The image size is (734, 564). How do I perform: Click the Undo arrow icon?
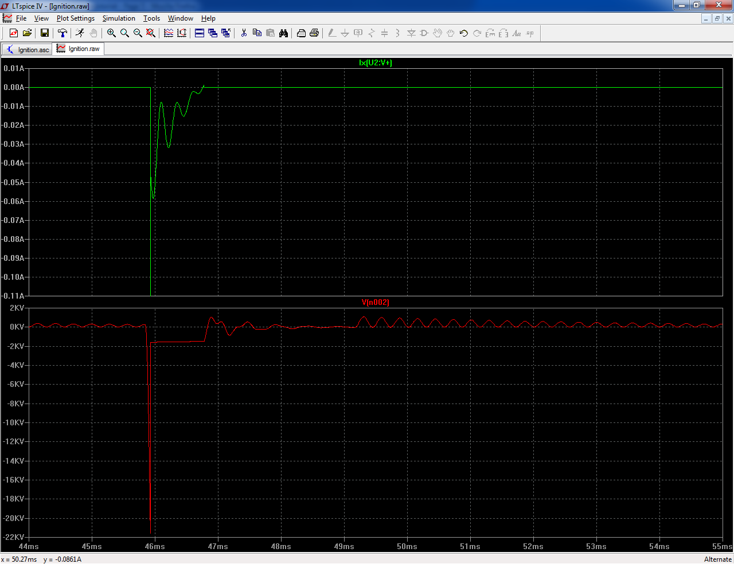(464, 33)
